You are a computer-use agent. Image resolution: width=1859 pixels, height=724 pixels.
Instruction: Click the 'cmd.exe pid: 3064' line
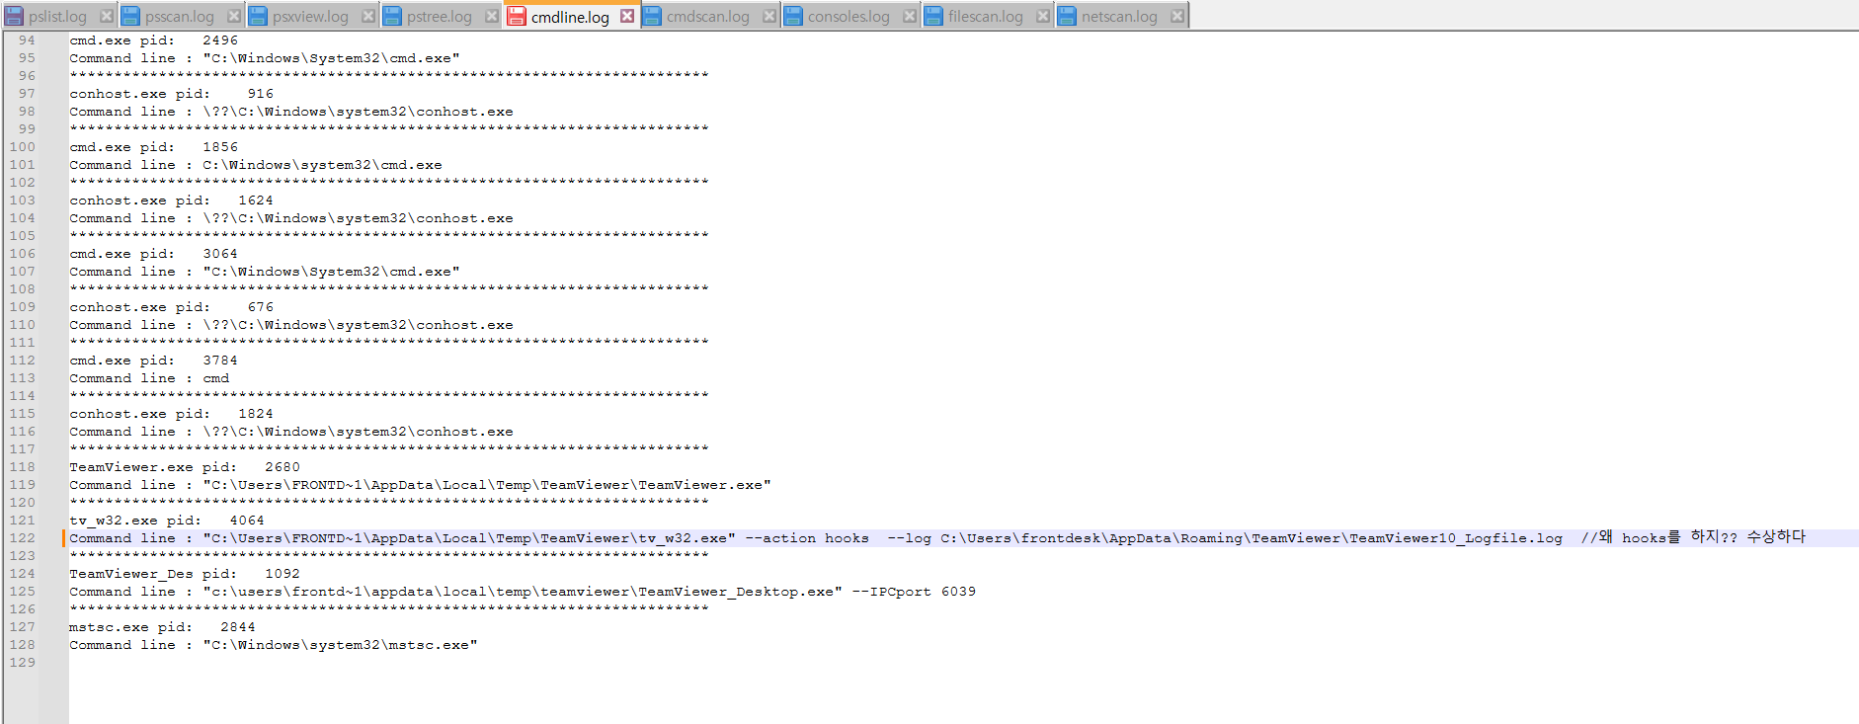[153, 254]
